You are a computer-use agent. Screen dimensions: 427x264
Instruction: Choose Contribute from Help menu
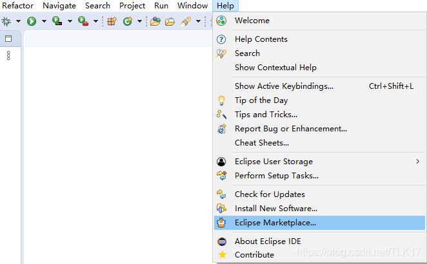tap(319, 255)
